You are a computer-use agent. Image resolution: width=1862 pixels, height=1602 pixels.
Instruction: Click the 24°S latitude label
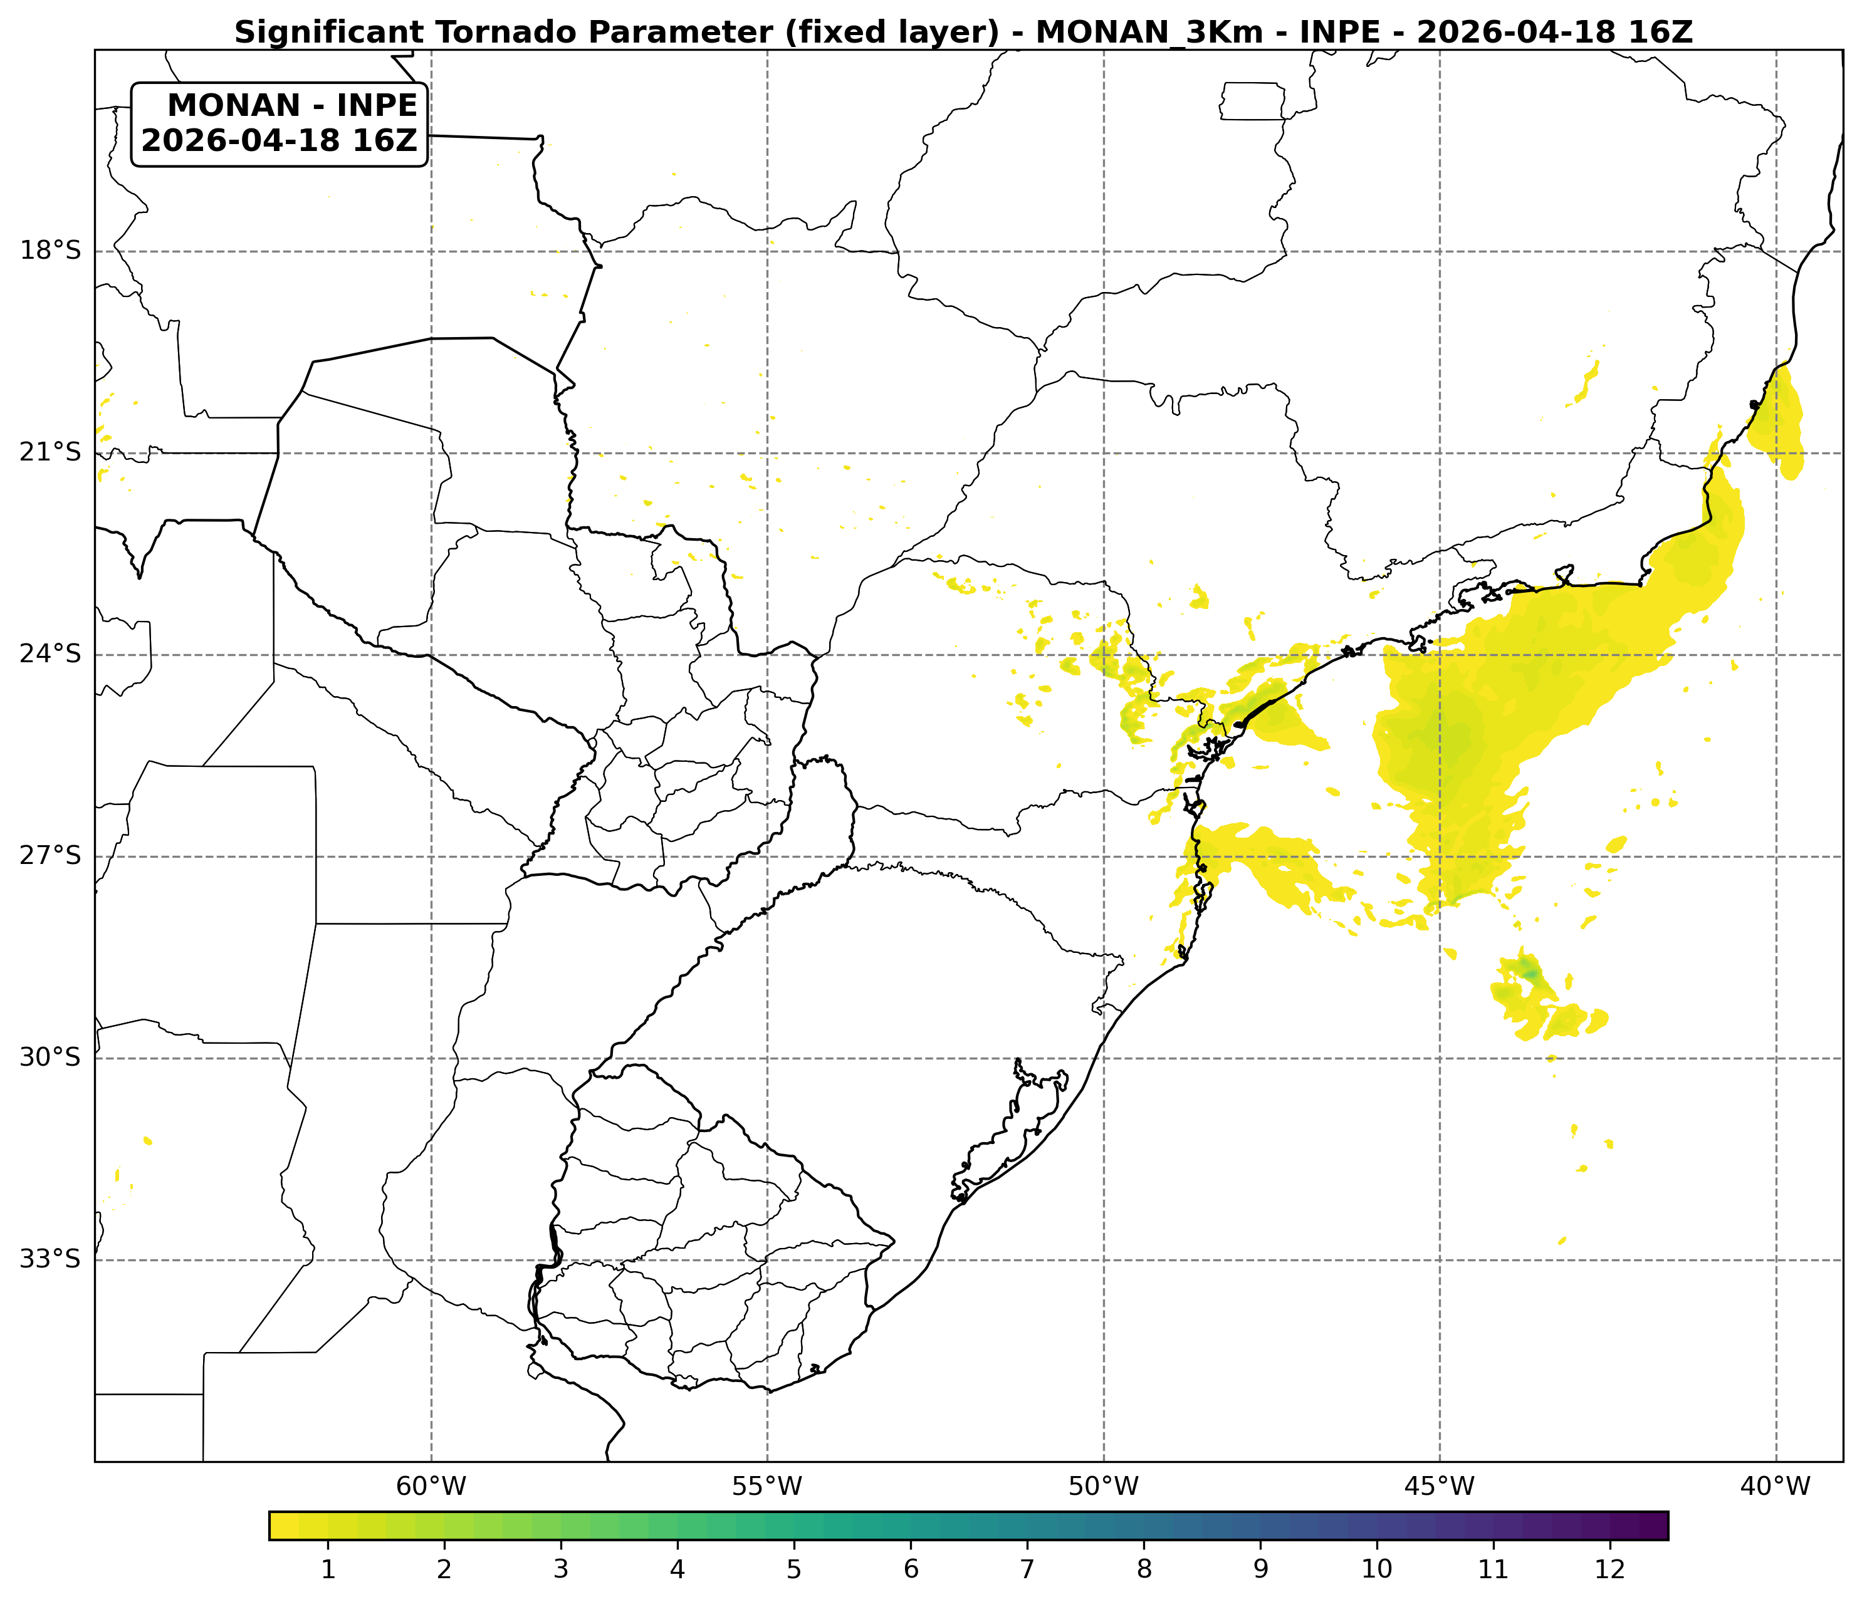pos(50,654)
